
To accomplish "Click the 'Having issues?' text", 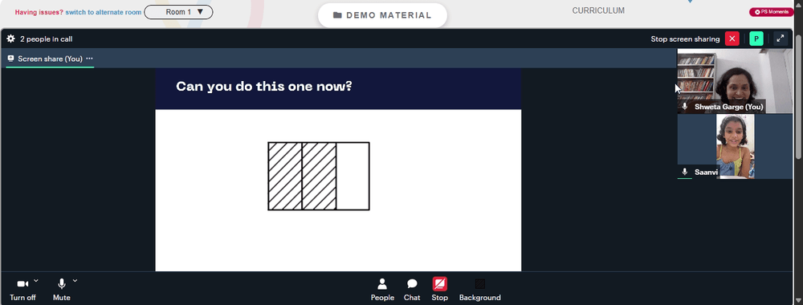I will [x=39, y=12].
